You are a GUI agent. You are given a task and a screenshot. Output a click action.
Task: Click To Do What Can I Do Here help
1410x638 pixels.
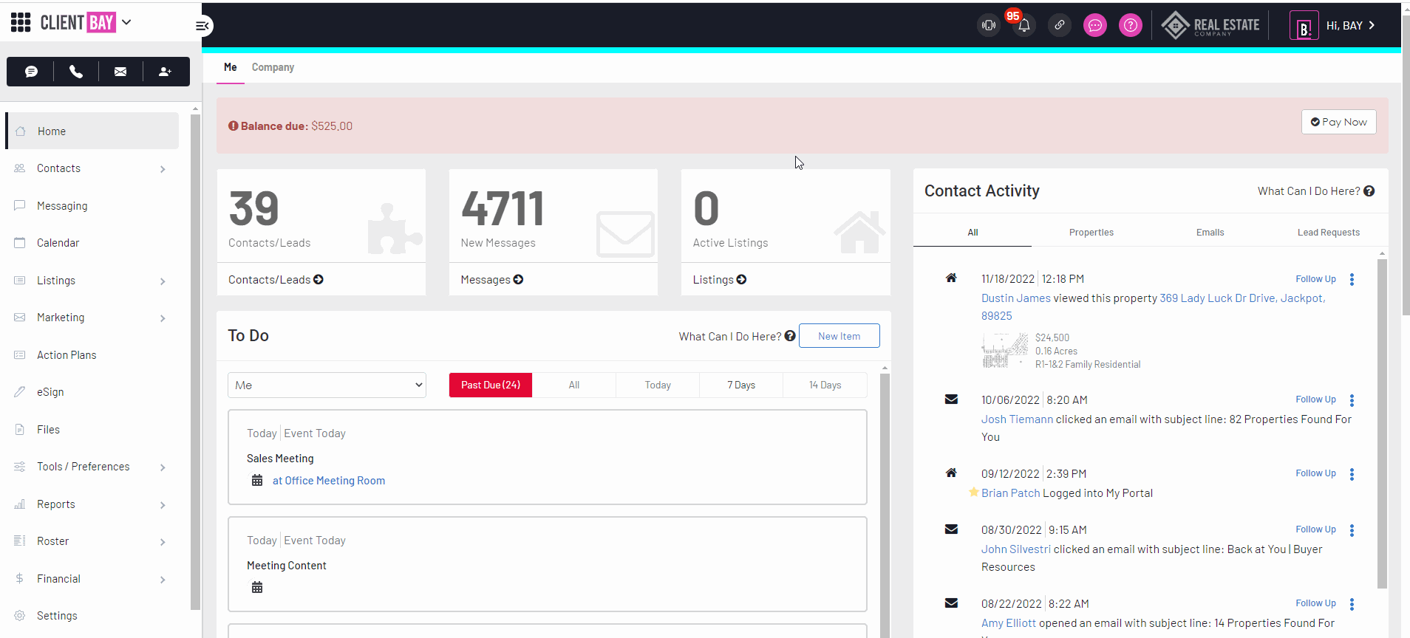pyautogui.click(x=737, y=336)
